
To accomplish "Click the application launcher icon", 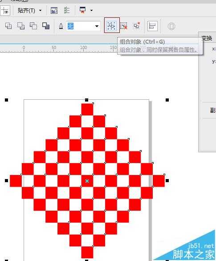I will (x=83, y=10).
